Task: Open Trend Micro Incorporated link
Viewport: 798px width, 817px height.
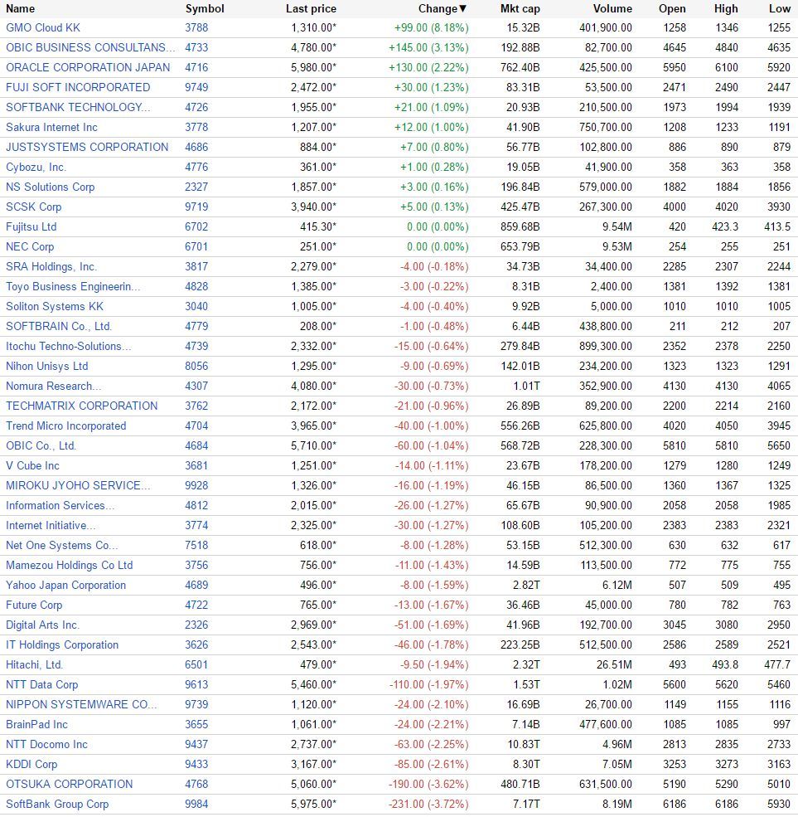Action: tap(66, 426)
